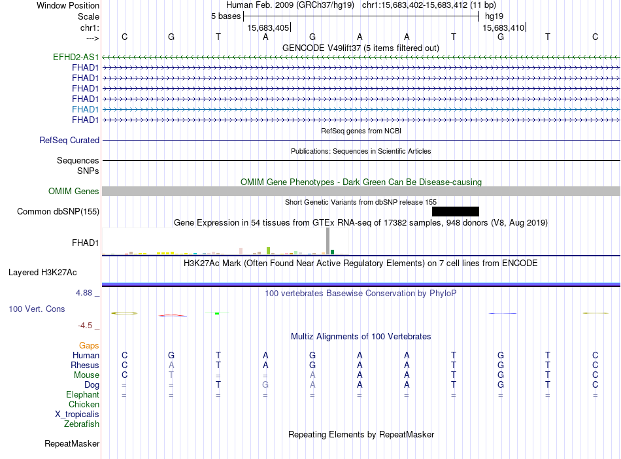This screenshot has width=621, height=459.
Task: Click the Scale label
Action: click(88, 16)
